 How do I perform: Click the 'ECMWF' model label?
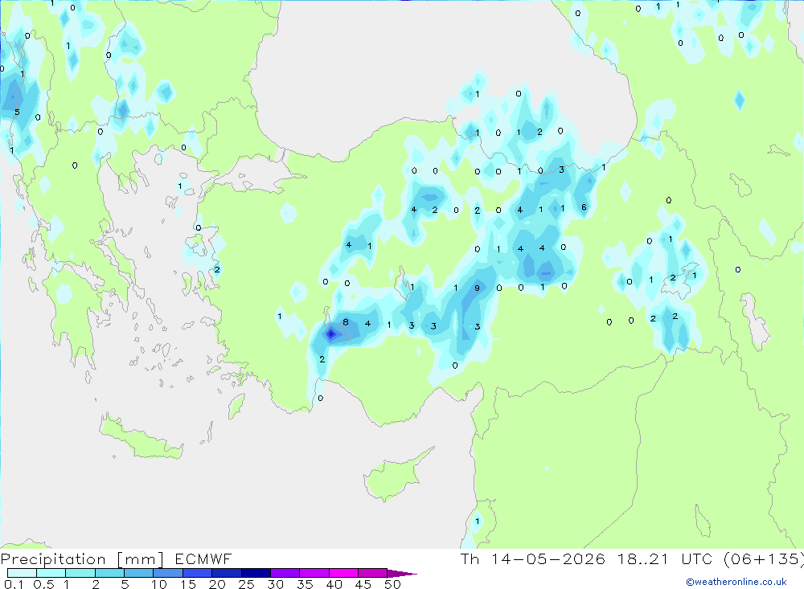tap(203, 559)
